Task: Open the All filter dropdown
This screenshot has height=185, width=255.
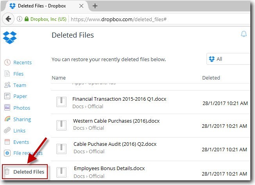Action: click(x=228, y=59)
